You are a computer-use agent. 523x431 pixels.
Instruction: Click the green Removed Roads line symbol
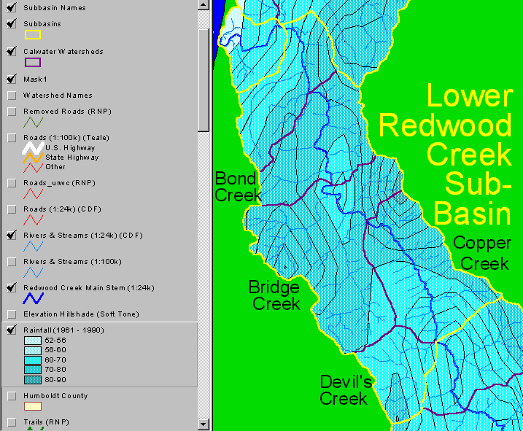pyautogui.click(x=33, y=123)
